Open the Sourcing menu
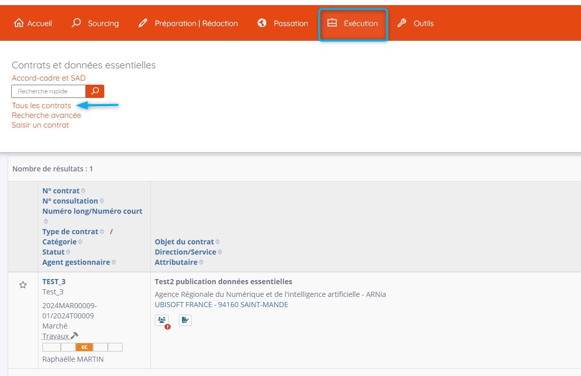 (x=96, y=23)
